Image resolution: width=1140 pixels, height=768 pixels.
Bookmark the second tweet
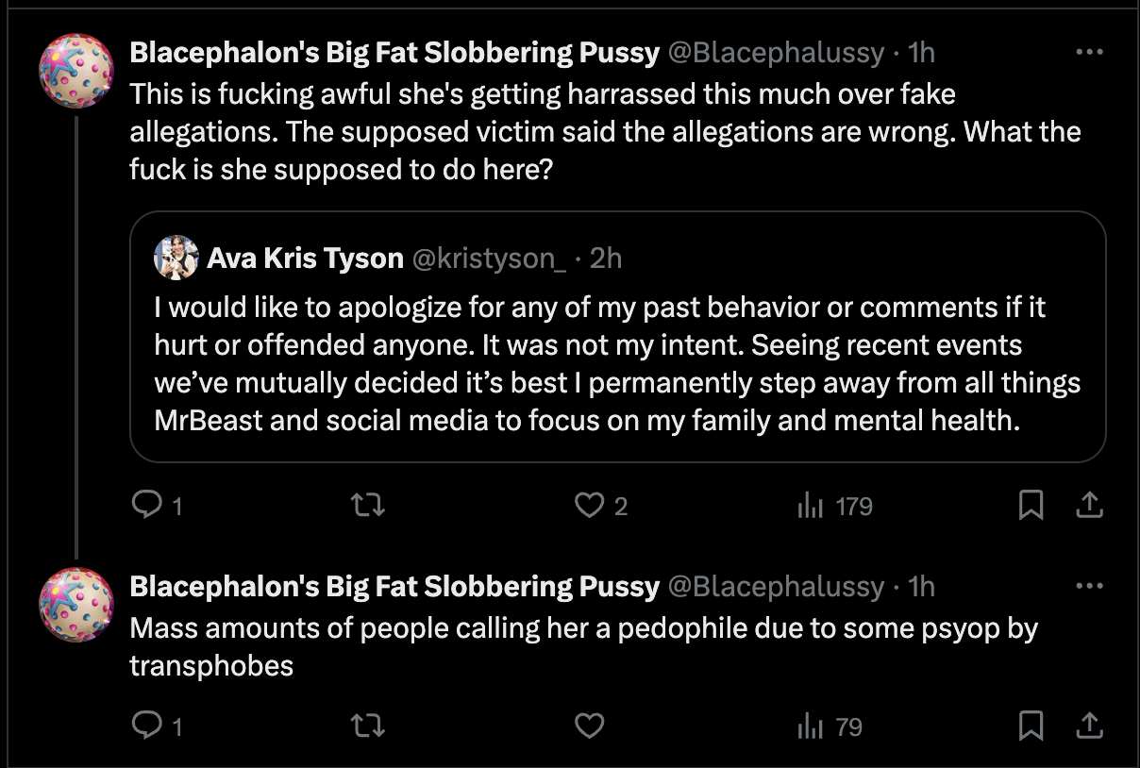(x=1031, y=726)
